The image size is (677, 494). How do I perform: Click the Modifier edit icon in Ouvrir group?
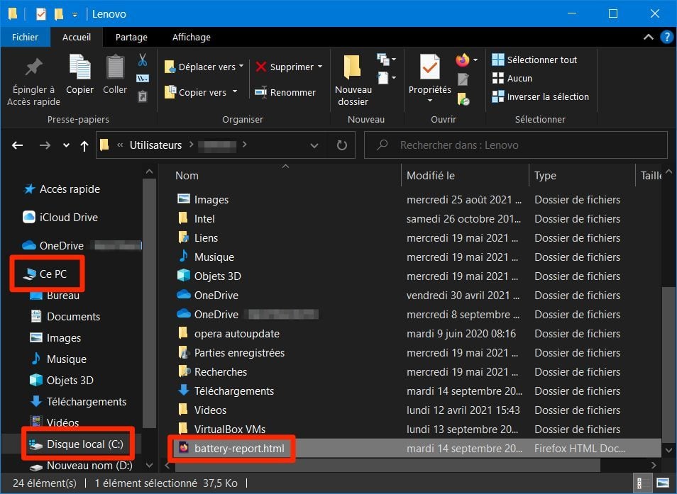(x=463, y=79)
